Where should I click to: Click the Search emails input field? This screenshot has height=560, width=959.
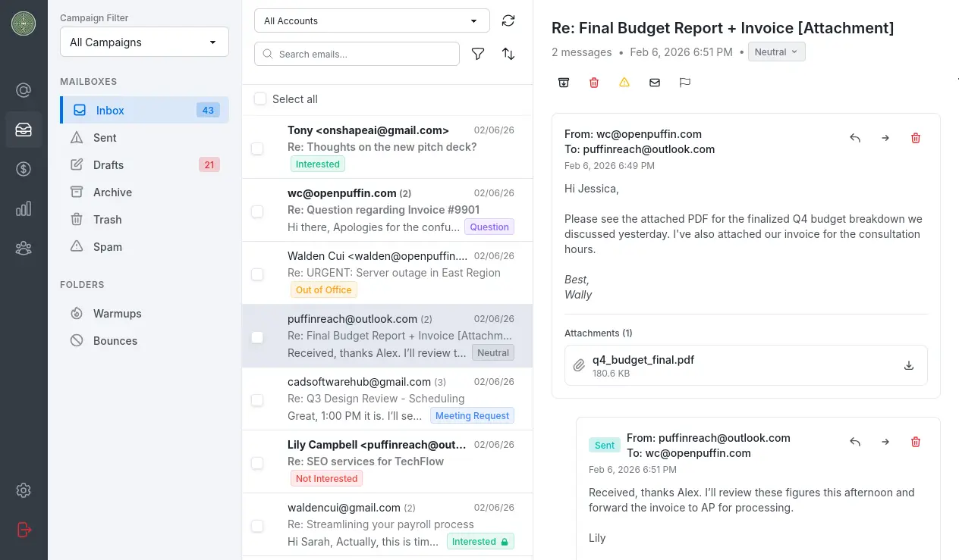tap(357, 54)
